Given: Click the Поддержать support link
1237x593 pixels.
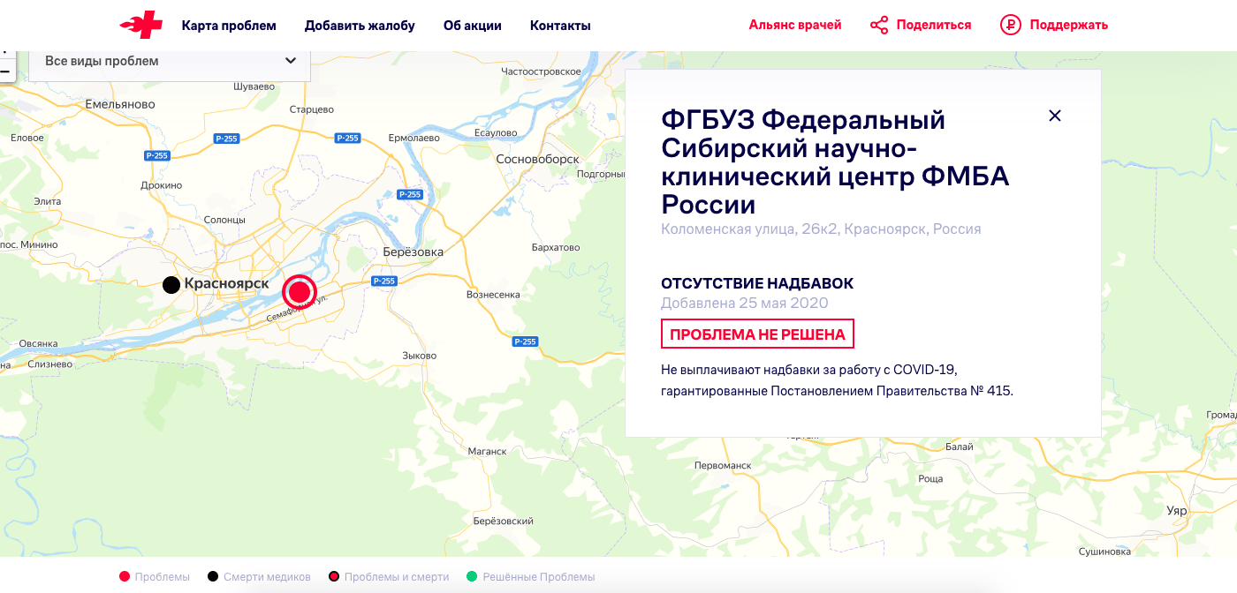Looking at the screenshot, I should point(1069,25).
